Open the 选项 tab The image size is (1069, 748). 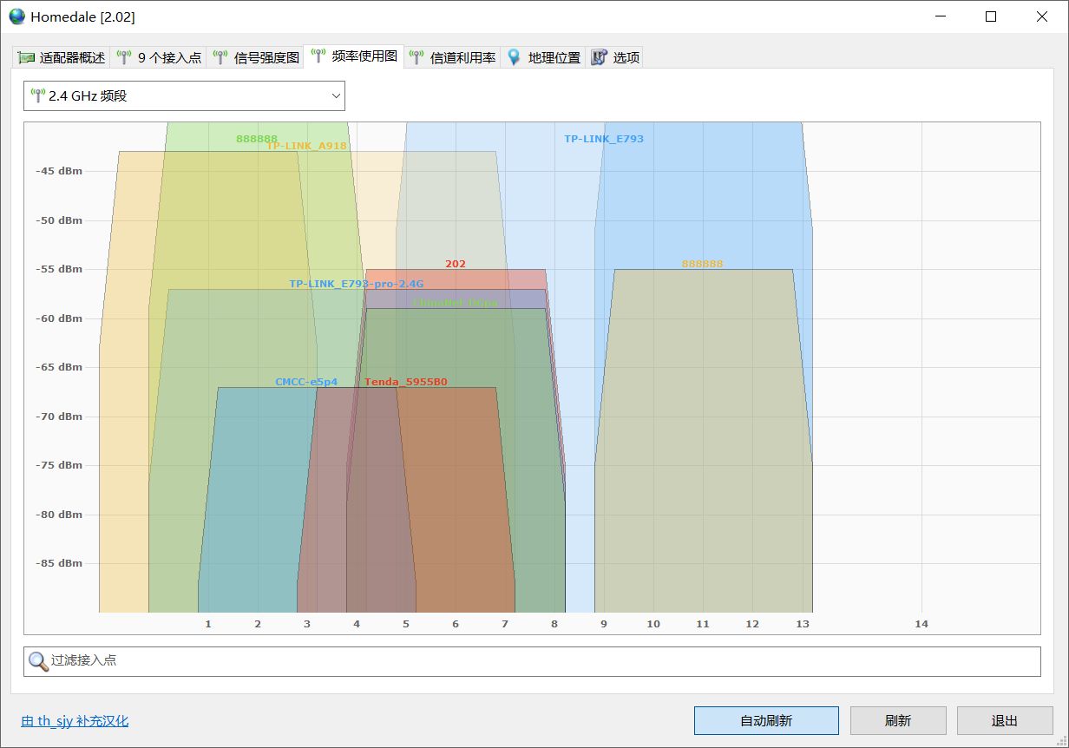(614, 57)
